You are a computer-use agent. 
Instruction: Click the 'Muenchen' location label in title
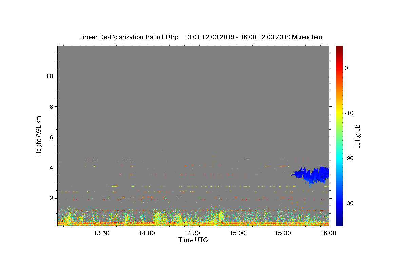pyautogui.click(x=307, y=37)
